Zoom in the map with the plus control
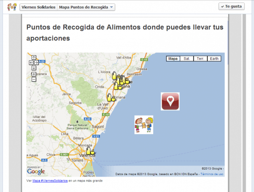Image resolution: width=254 pixels, height=192 pixels. tap(34, 74)
